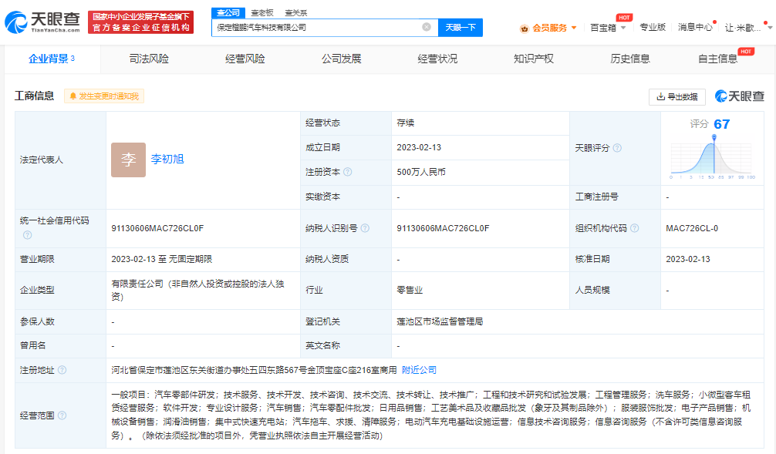Open the 附近公司 nearby companies link
This screenshot has height=454, width=776.
tap(417, 369)
